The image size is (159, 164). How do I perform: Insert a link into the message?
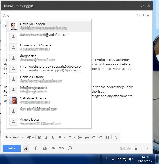click(61, 148)
